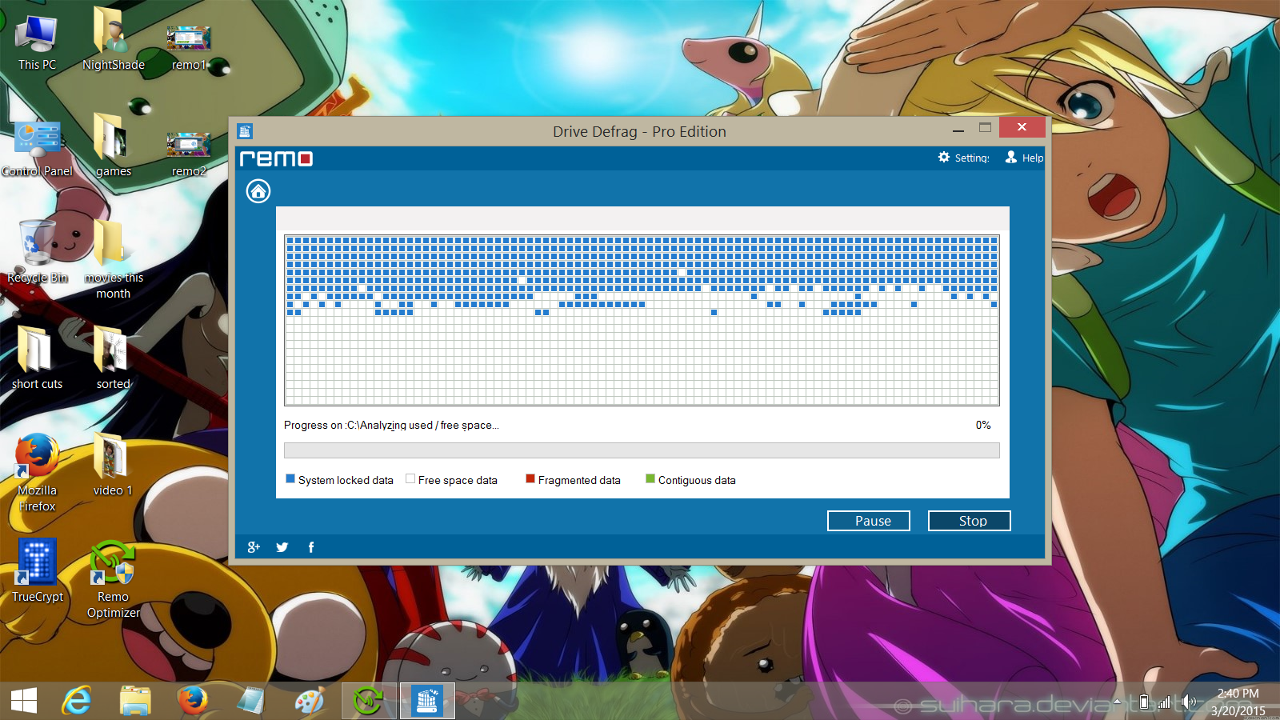Click the Google Plus share icon

pyautogui.click(x=254, y=547)
